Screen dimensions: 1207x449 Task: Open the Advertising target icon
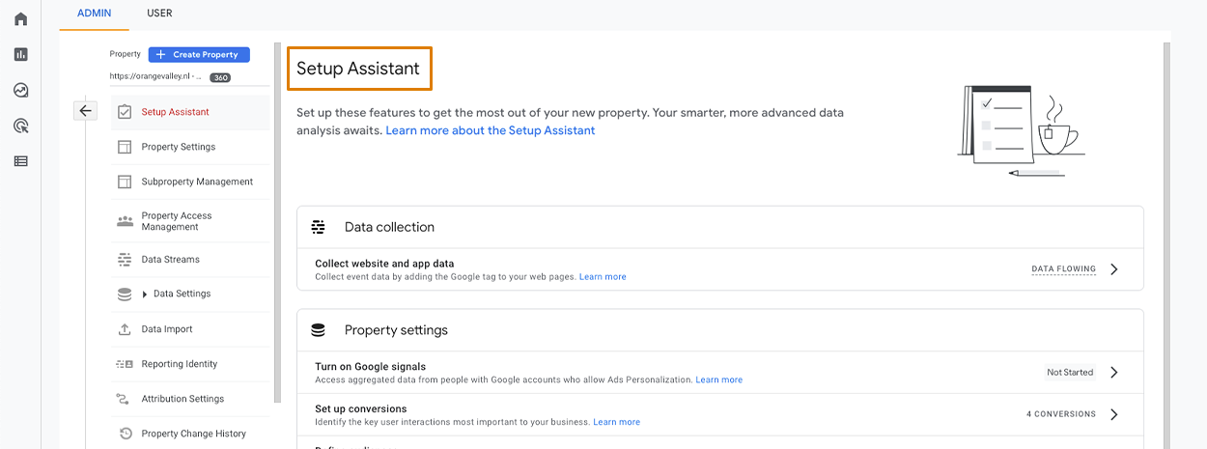[x=20, y=126]
